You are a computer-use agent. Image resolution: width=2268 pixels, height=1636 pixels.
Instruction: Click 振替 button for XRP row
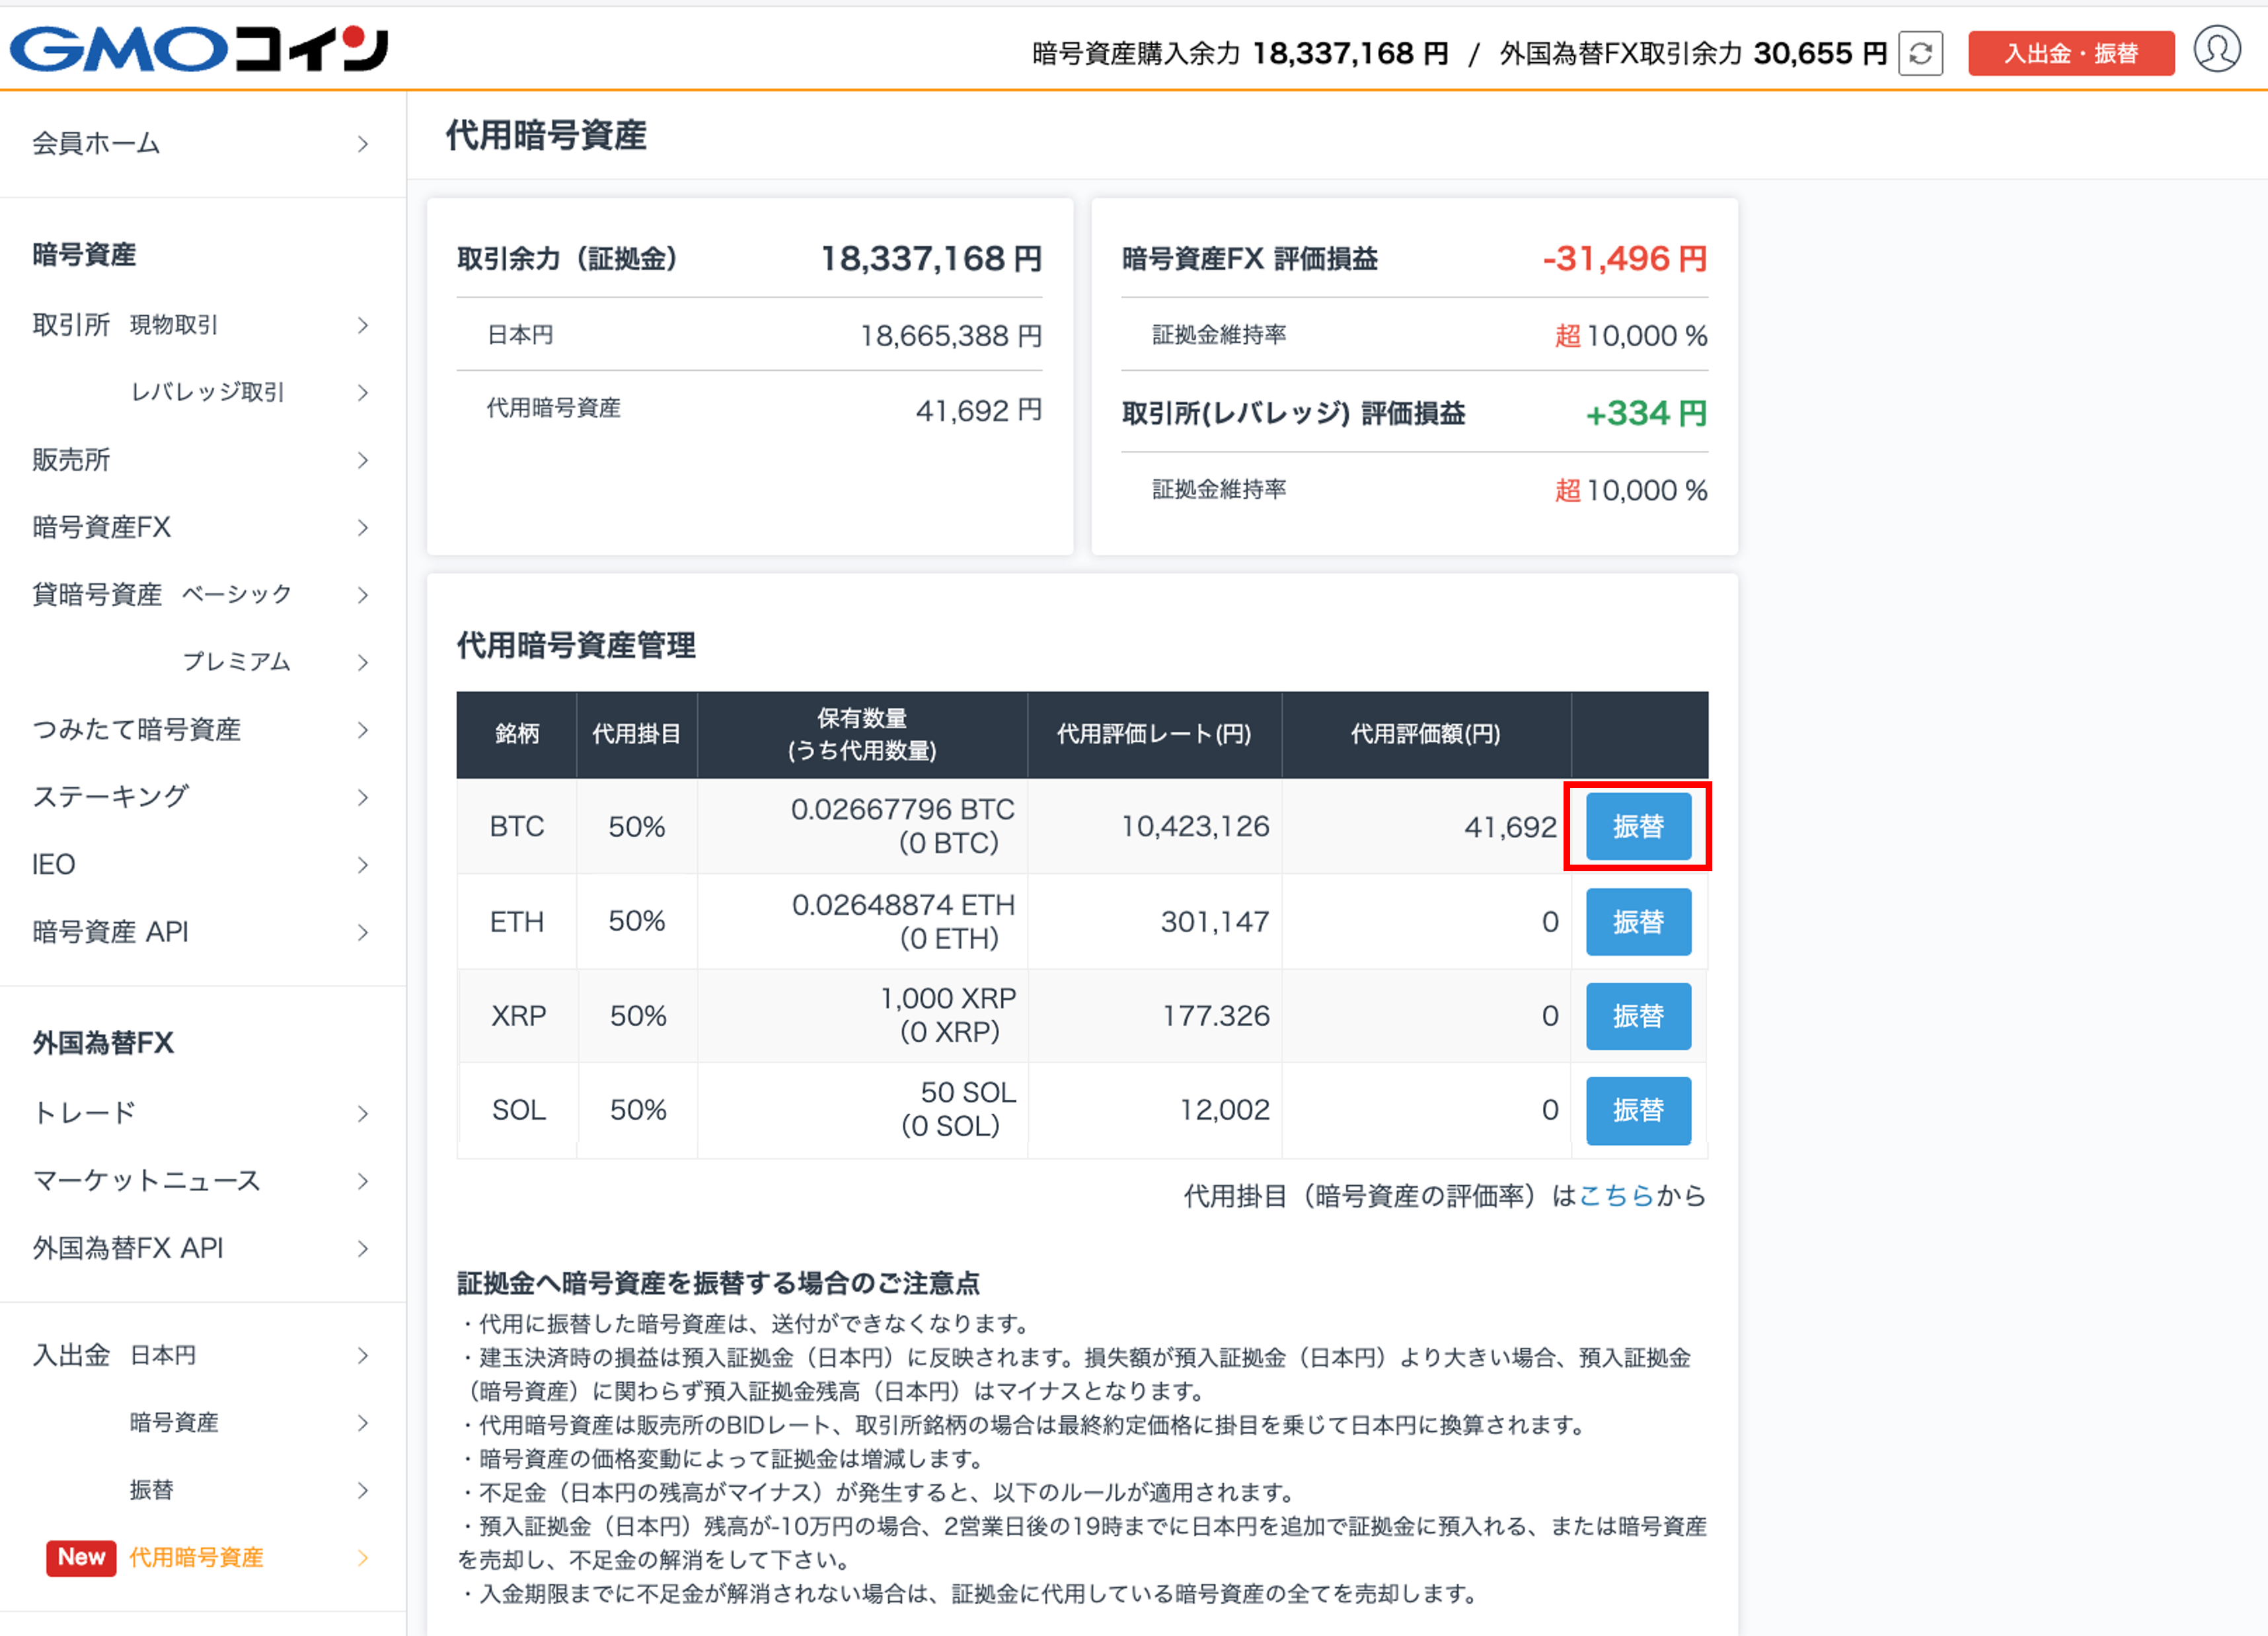[1638, 1016]
